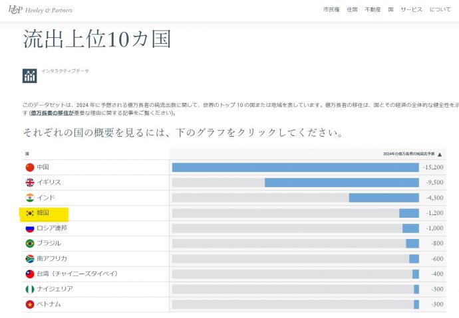The width and height of the screenshot is (459, 318).
Task: Click the -300 value in the ベトナム row
Action: tap(437, 304)
